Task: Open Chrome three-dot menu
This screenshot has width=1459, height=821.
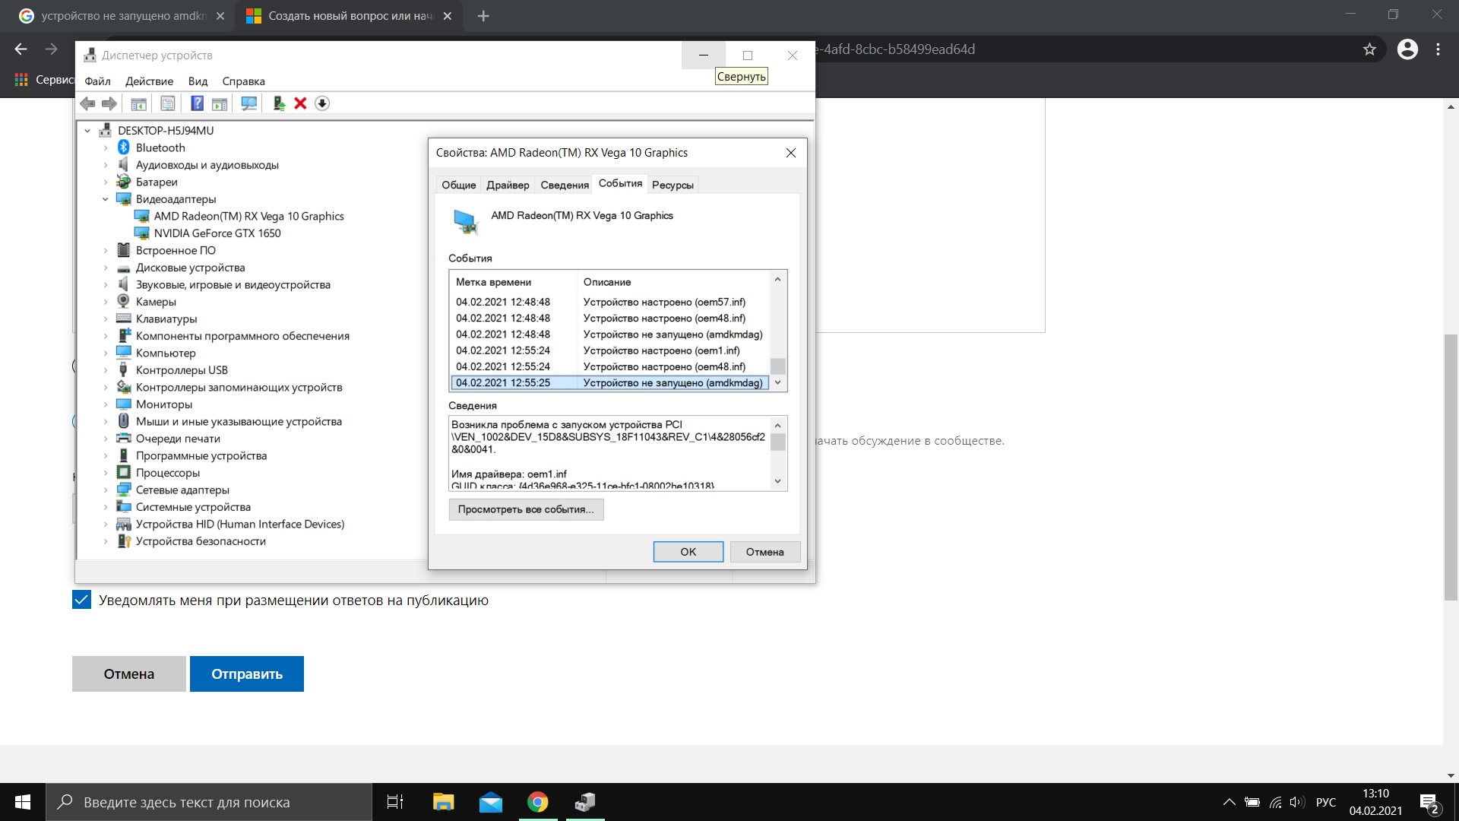Action: point(1438,49)
